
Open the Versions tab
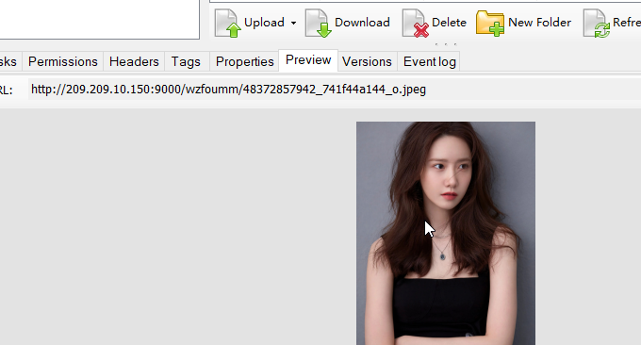pyautogui.click(x=367, y=61)
